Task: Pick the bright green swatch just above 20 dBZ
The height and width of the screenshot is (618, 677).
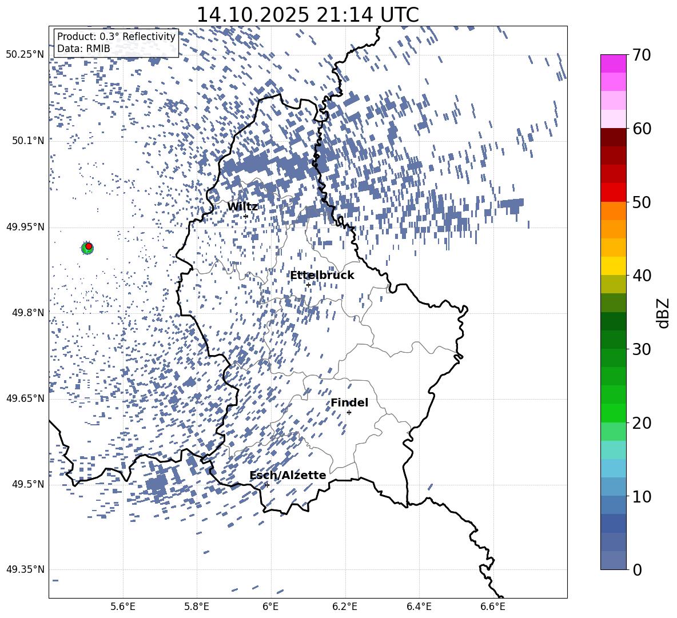Action: point(613,413)
